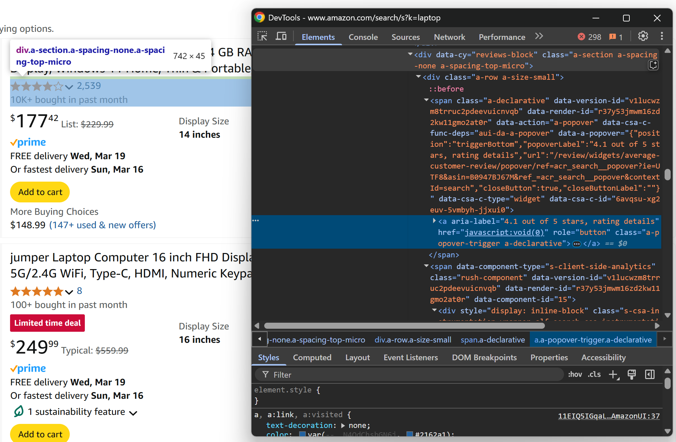
Task: Add the $177.42 laptop to cart
Action: (x=40, y=192)
